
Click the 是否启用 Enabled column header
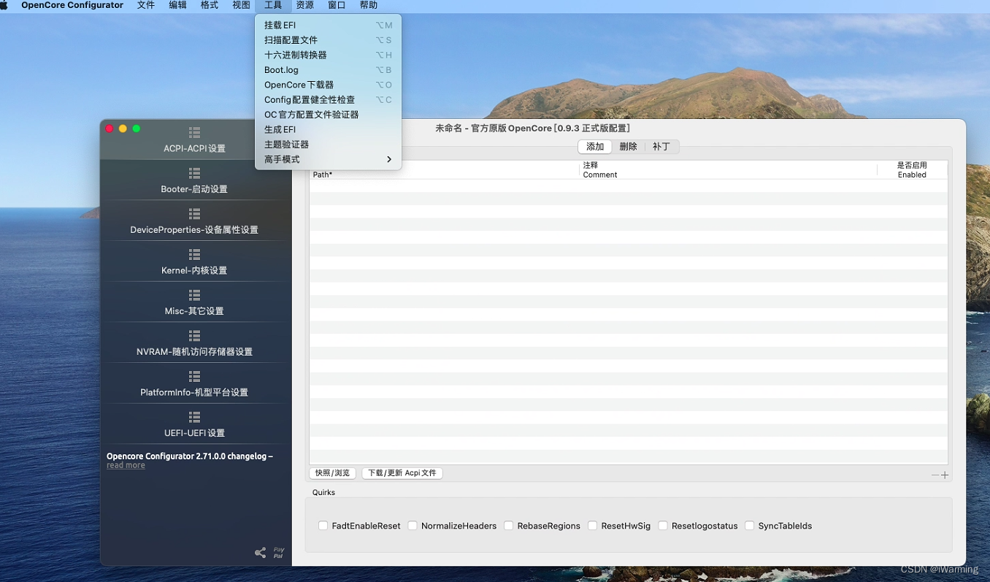pyautogui.click(x=912, y=170)
